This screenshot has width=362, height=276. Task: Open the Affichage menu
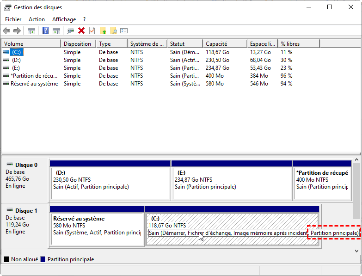coord(64,19)
